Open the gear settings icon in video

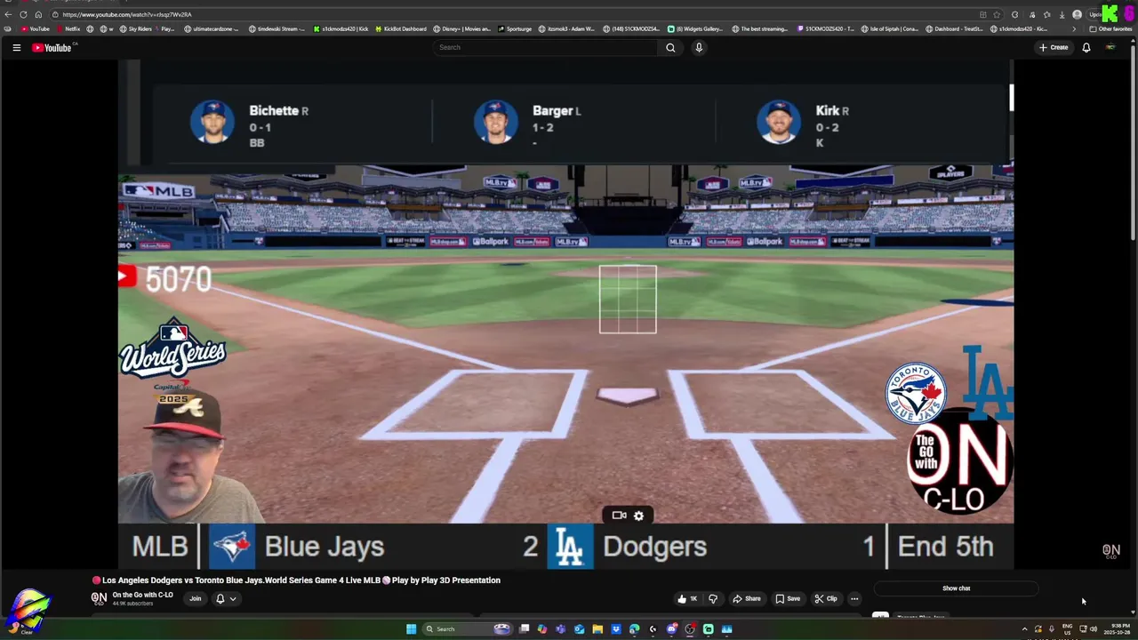pyautogui.click(x=638, y=516)
